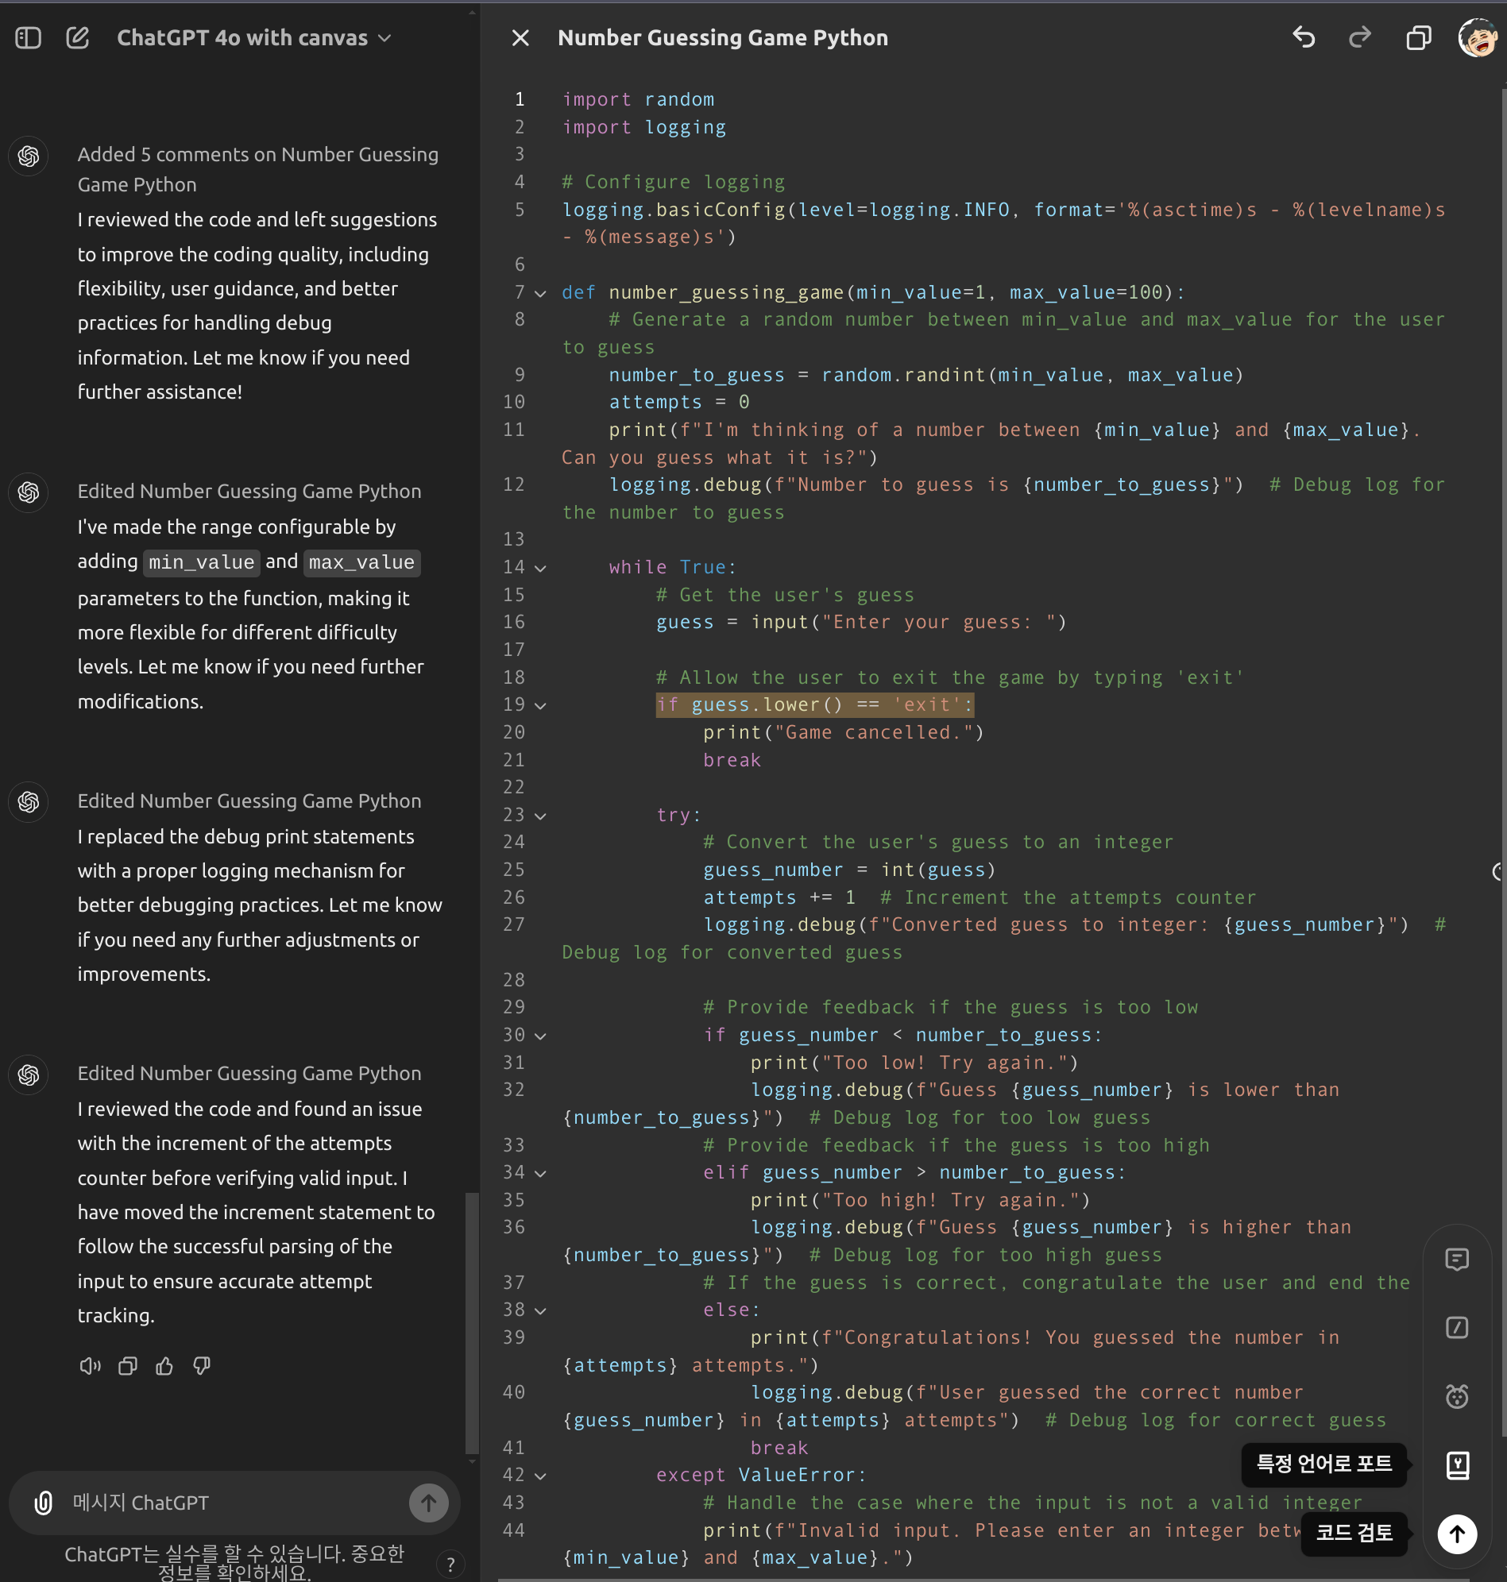
Task: Click the '# Get the user's guess' comment line
Action: coord(785,595)
